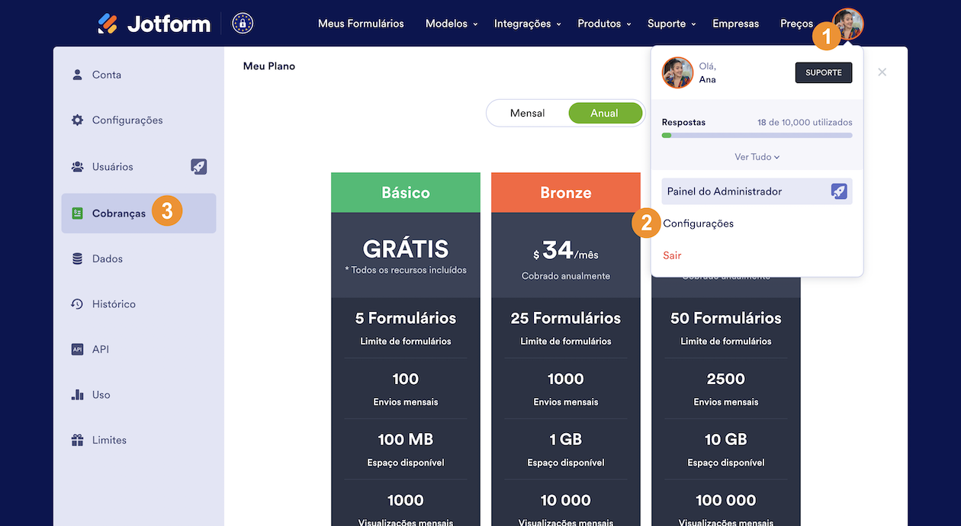Expand the Produtos dropdown menu
Viewport: 961px width, 526px height.
coord(605,24)
